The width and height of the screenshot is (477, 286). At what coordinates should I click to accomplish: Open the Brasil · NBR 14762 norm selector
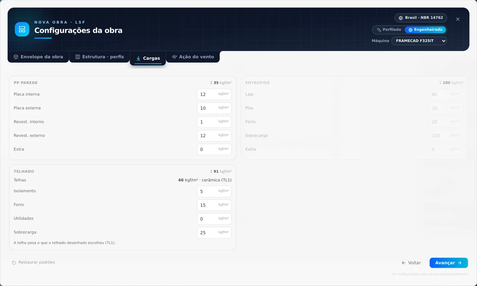coord(421,18)
